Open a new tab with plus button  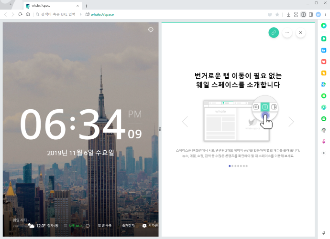(86, 6)
